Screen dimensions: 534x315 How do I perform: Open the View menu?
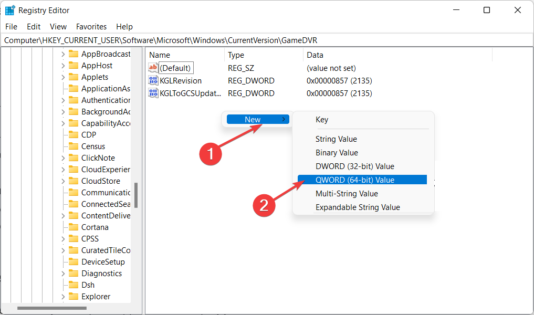tap(58, 27)
